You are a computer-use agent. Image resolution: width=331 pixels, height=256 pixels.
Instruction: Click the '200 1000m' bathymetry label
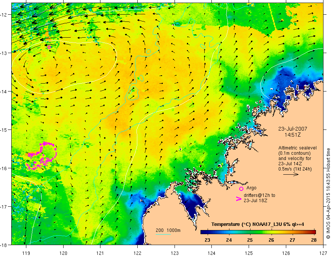point(168,230)
